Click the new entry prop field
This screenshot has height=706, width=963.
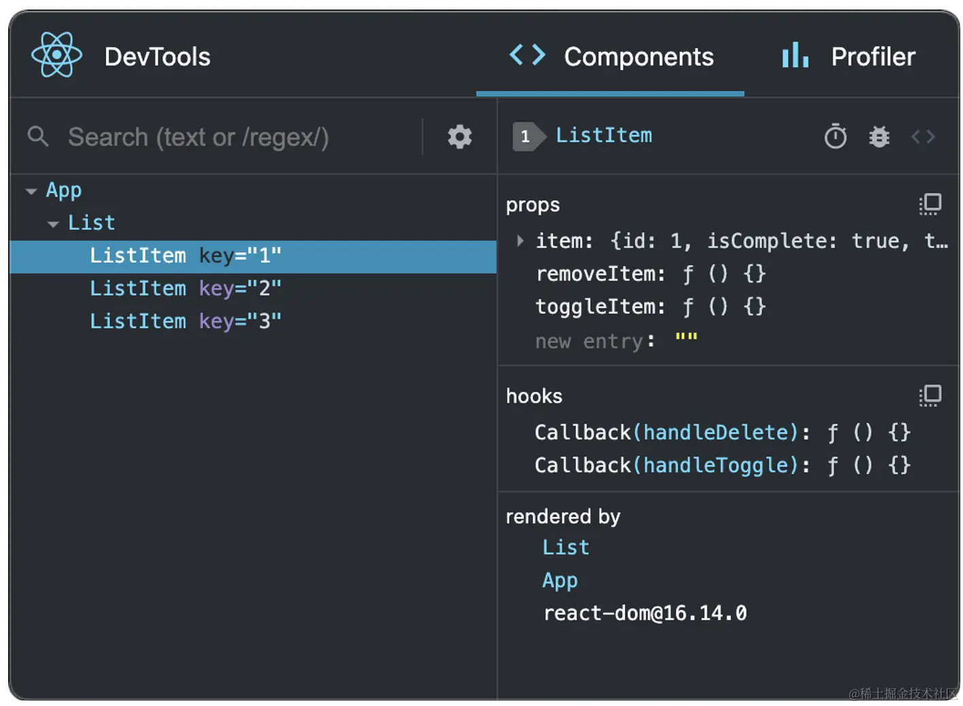589,341
